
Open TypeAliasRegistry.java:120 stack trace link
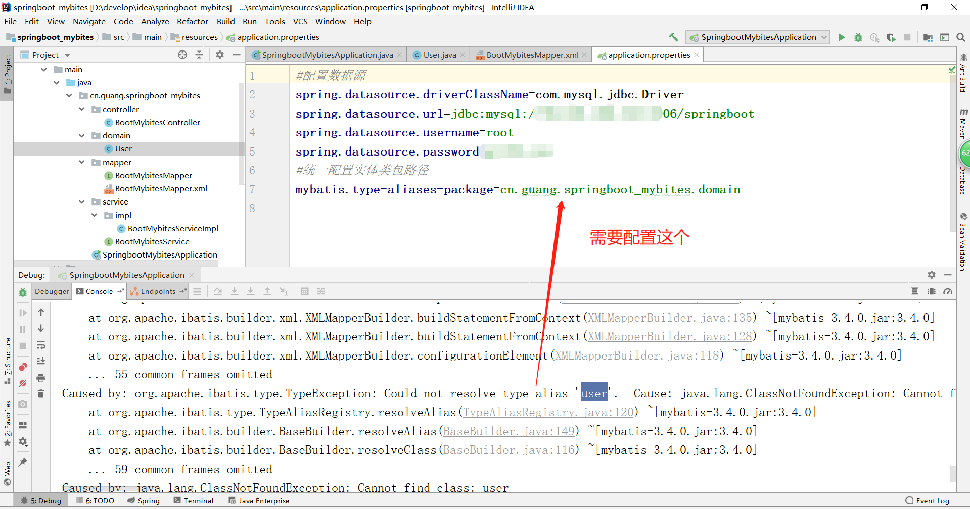548,412
